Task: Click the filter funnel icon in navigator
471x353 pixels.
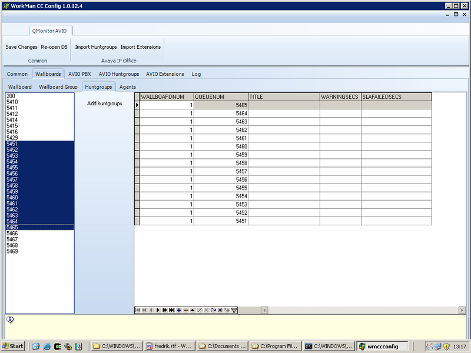Action: click(x=234, y=310)
